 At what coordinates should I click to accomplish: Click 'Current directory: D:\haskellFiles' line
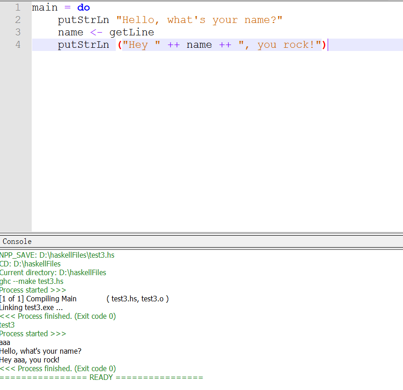53,272
